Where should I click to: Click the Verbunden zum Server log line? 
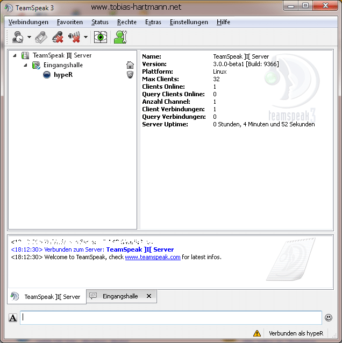pyautogui.click(x=92, y=249)
